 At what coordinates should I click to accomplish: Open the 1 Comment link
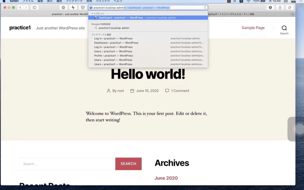[180, 91]
